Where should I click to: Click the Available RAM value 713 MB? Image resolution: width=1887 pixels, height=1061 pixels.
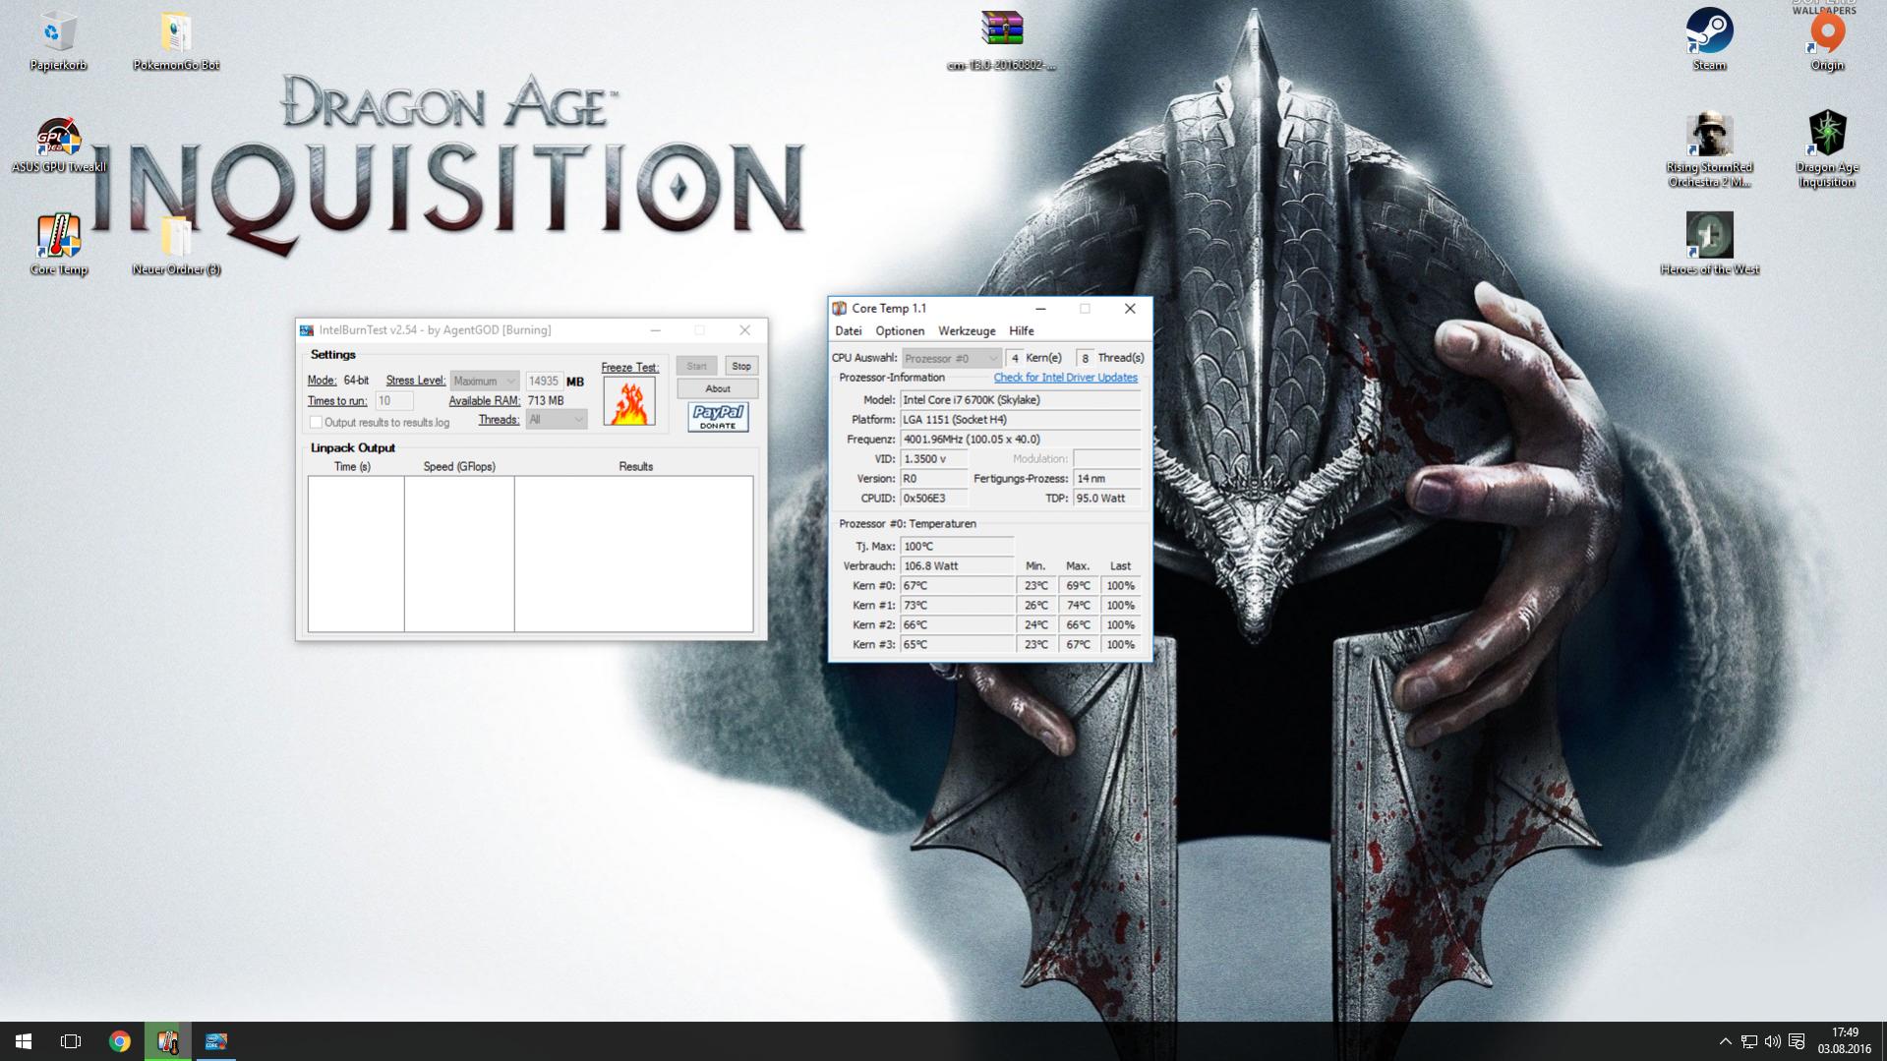point(546,401)
